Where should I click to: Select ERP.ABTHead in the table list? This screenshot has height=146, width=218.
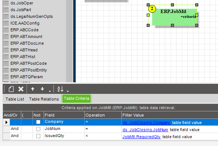pyautogui.click(x=24, y=50)
